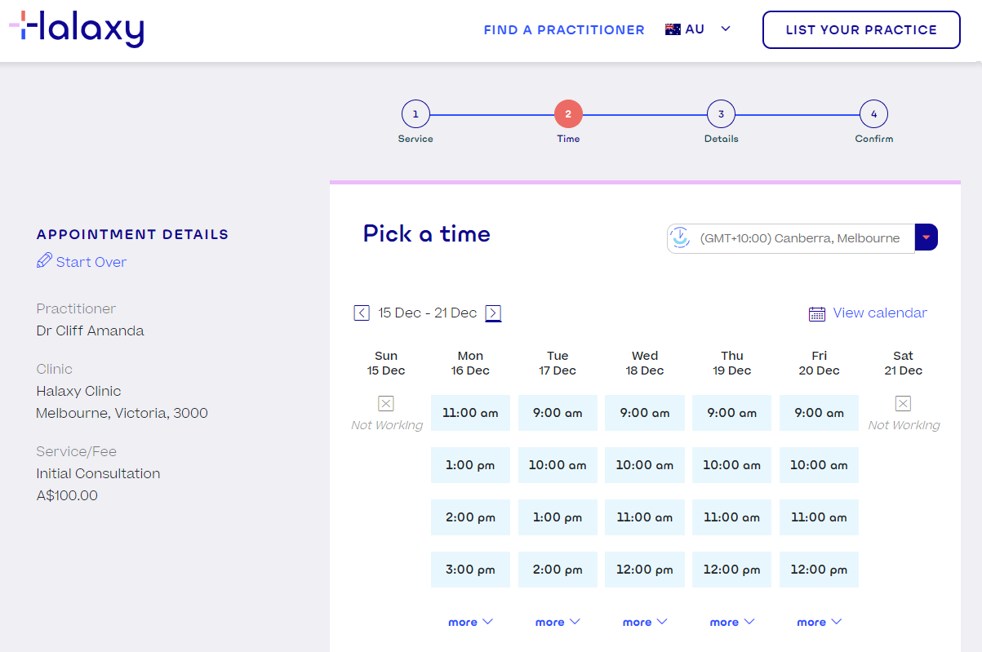Open the country selector dropdown chevron
The width and height of the screenshot is (982, 652).
(x=725, y=29)
